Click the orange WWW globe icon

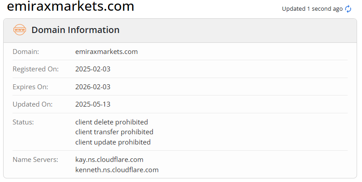tap(20, 30)
